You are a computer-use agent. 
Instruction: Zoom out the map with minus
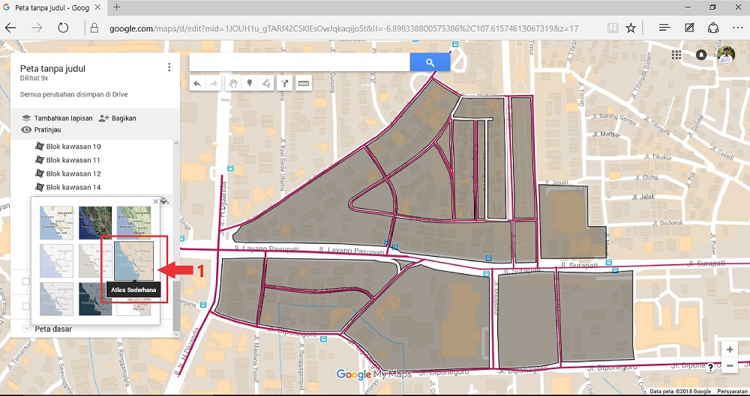tap(730, 366)
